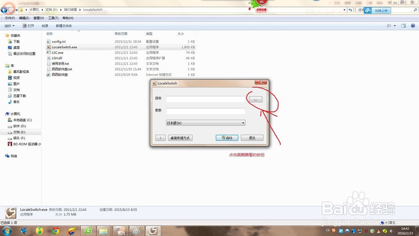Click the 新建文件夹 new folder button

tap(64, 26)
